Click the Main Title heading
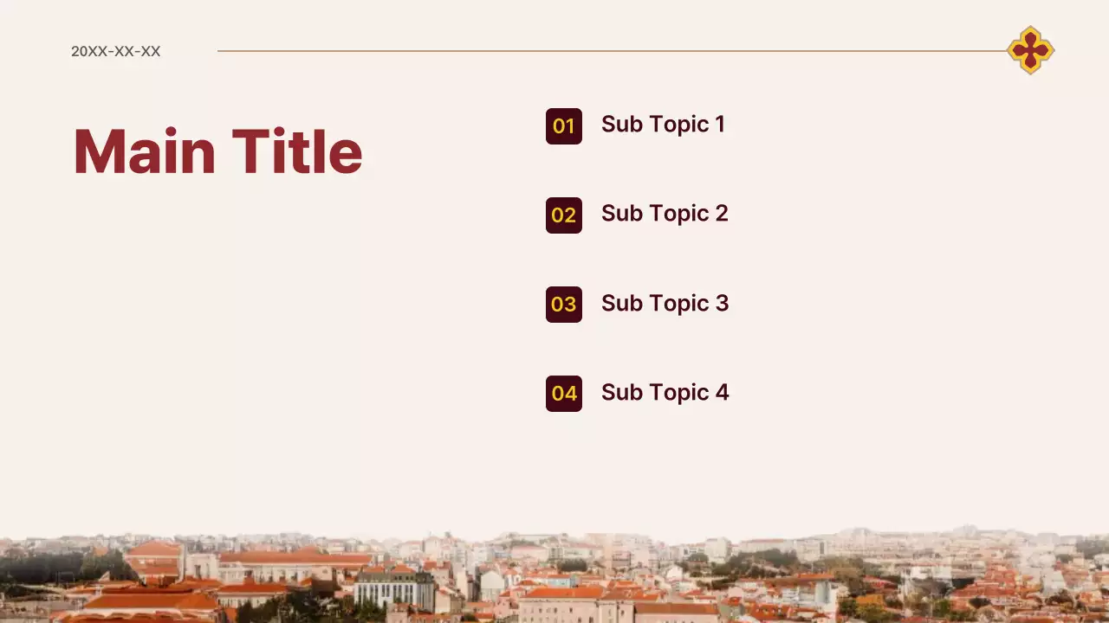The width and height of the screenshot is (1109, 623). pos(217,152)
